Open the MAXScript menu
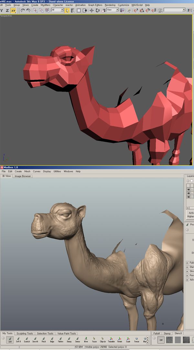This screenshot has width=194, height=350. pos(137,5)
